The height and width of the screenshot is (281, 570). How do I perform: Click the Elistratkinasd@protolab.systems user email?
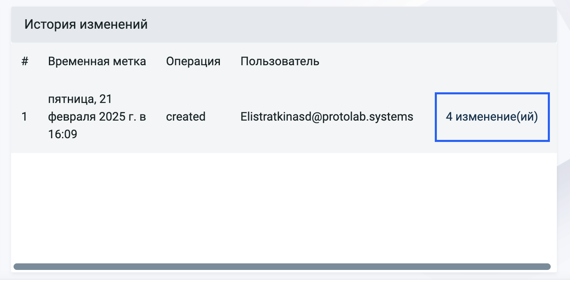point(327,117)
